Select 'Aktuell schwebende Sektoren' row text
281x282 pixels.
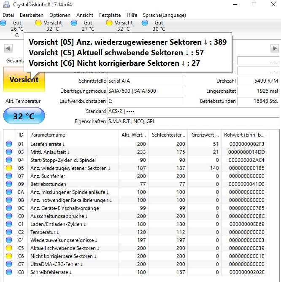click(65, 248)
